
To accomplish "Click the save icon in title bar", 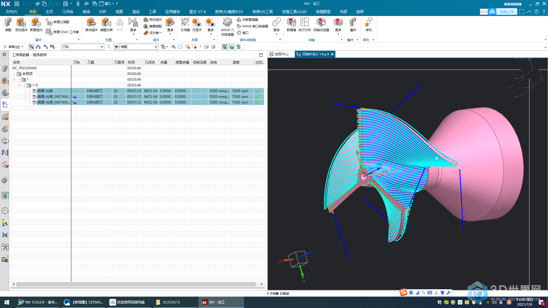I will tap(17, 4).
